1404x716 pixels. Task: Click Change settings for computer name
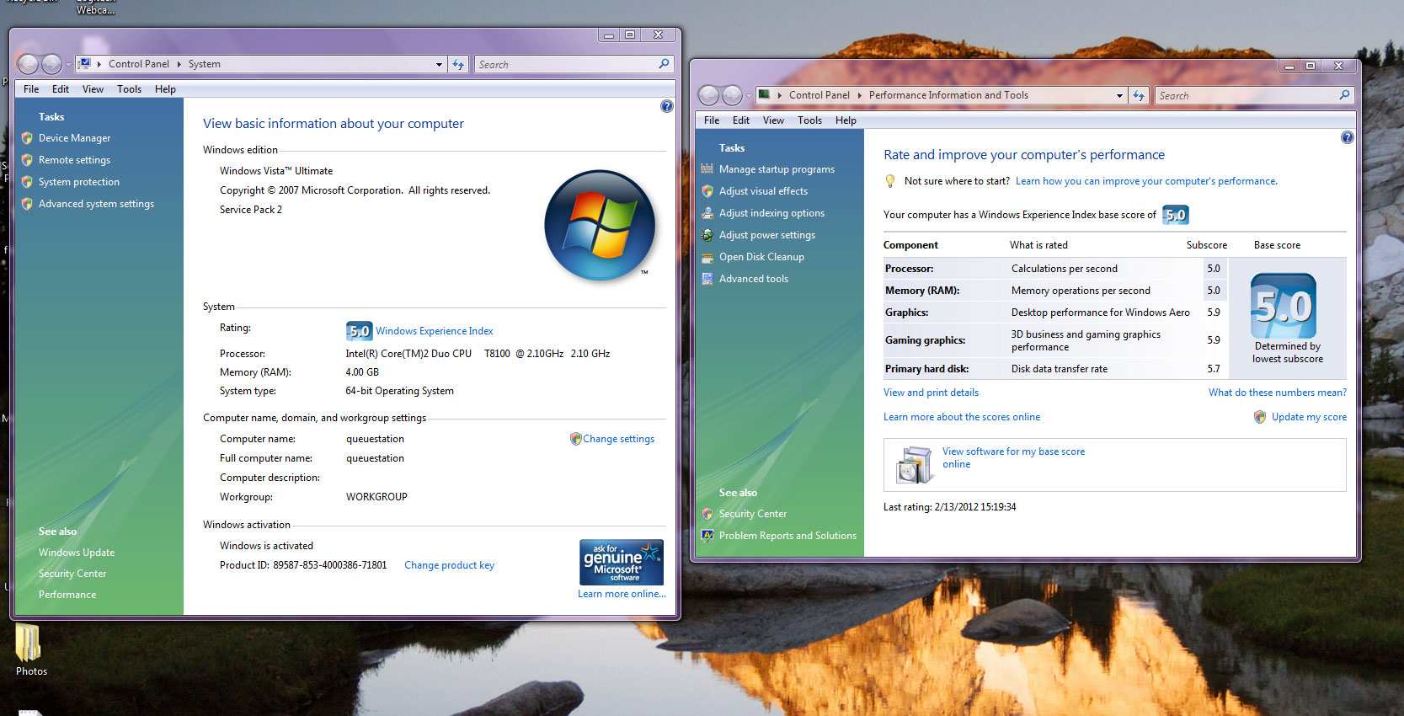[x=618, y=439]
